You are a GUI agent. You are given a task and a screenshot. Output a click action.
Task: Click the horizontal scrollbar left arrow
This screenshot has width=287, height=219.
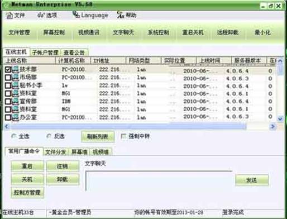click(7, 127)
